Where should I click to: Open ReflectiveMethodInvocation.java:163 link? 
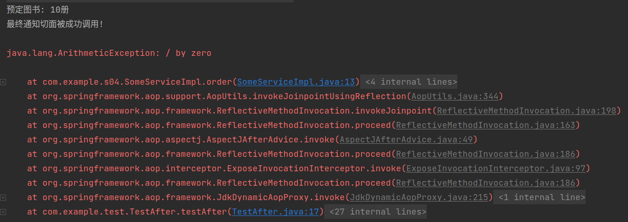tap(485, 125)
